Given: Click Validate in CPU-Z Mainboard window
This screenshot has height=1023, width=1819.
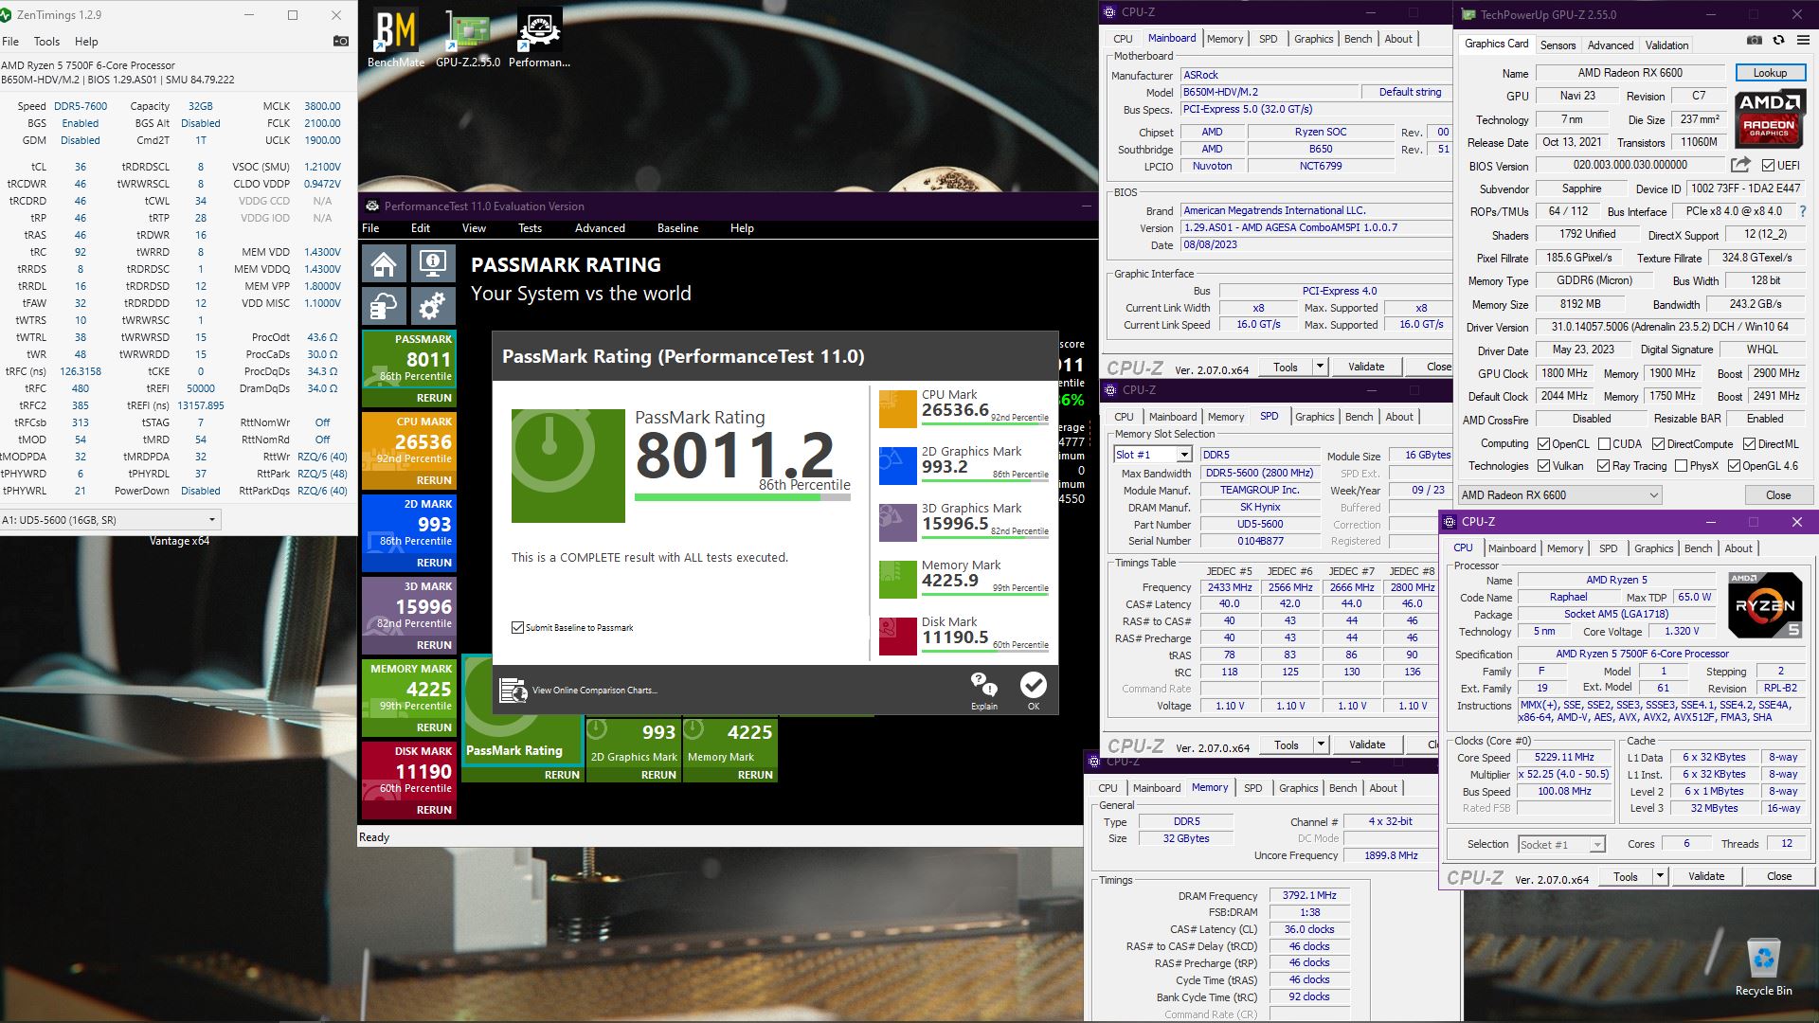Looking at the screenshot, I should (1366, 367).
